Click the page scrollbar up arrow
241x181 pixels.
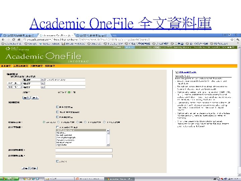click(239, 48)
